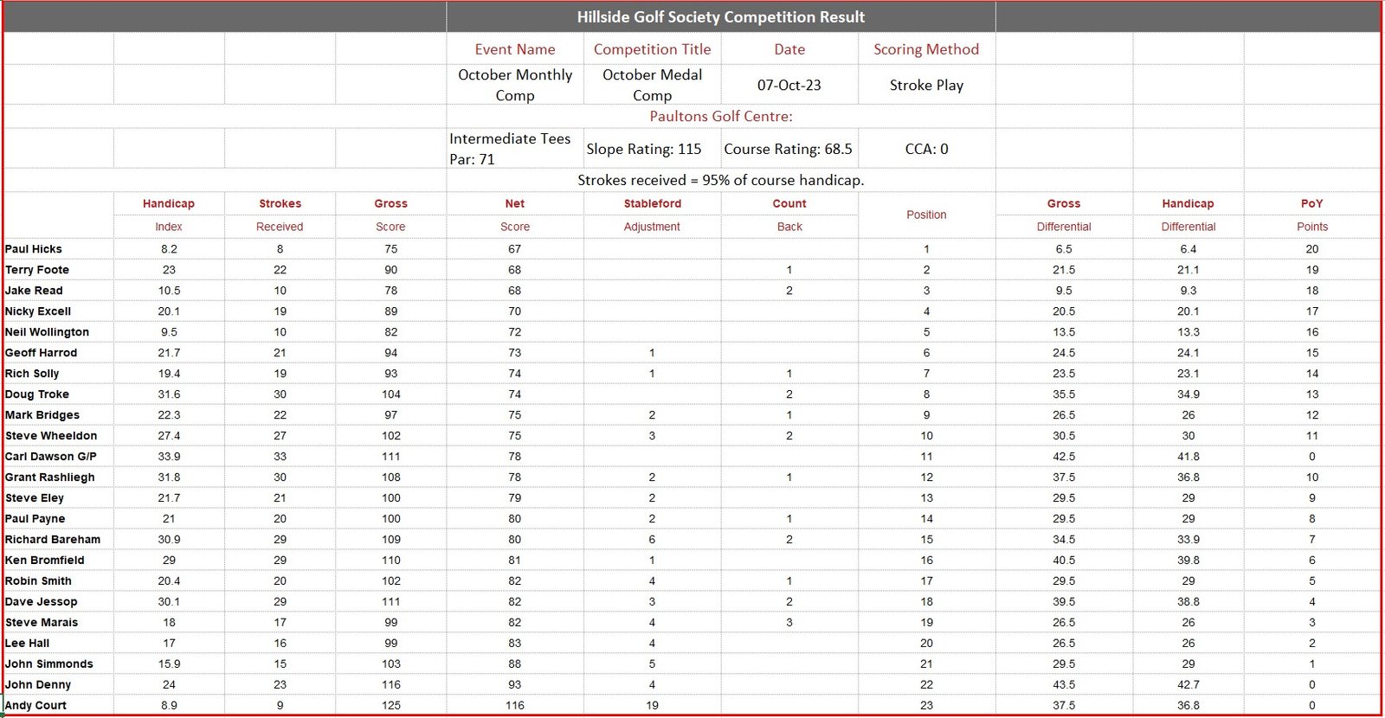Select the Intermediate Tees Par: 71 cell

tap(511, 149)
